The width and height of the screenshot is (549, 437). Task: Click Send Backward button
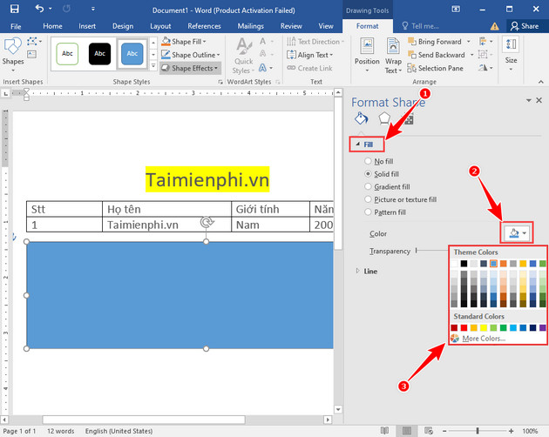pos(437,55)
